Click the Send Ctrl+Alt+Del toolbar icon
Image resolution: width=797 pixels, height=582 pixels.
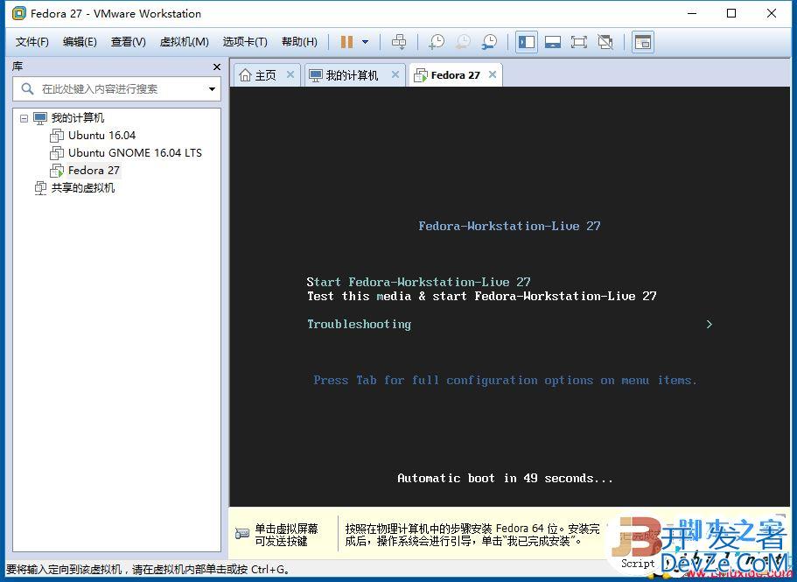(x=399, y=42)
